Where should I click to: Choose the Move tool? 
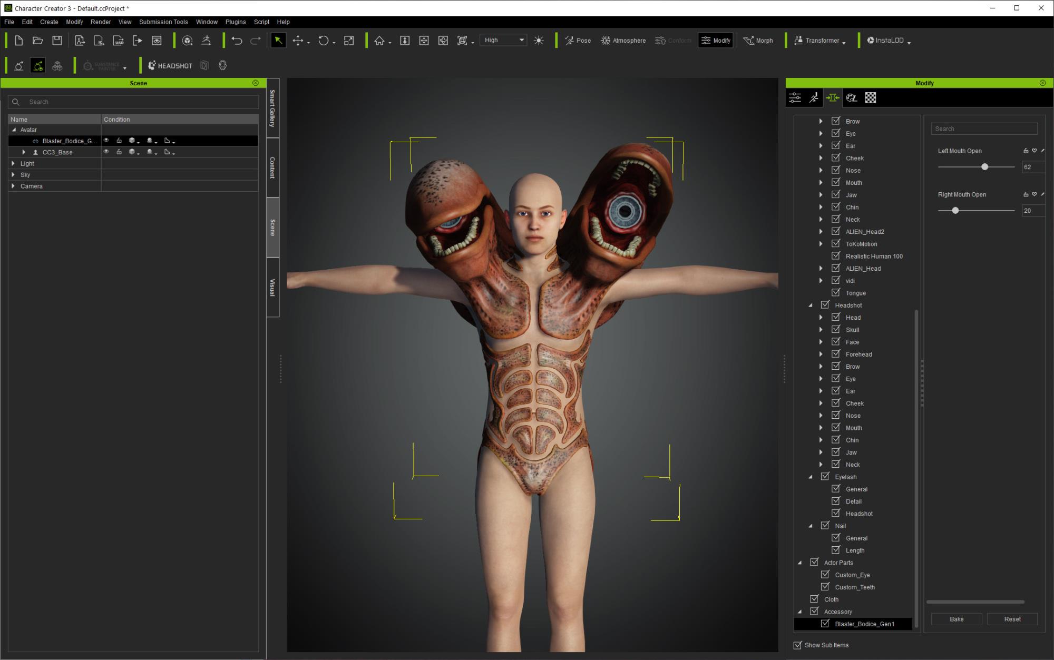click(x=298, y=41)
